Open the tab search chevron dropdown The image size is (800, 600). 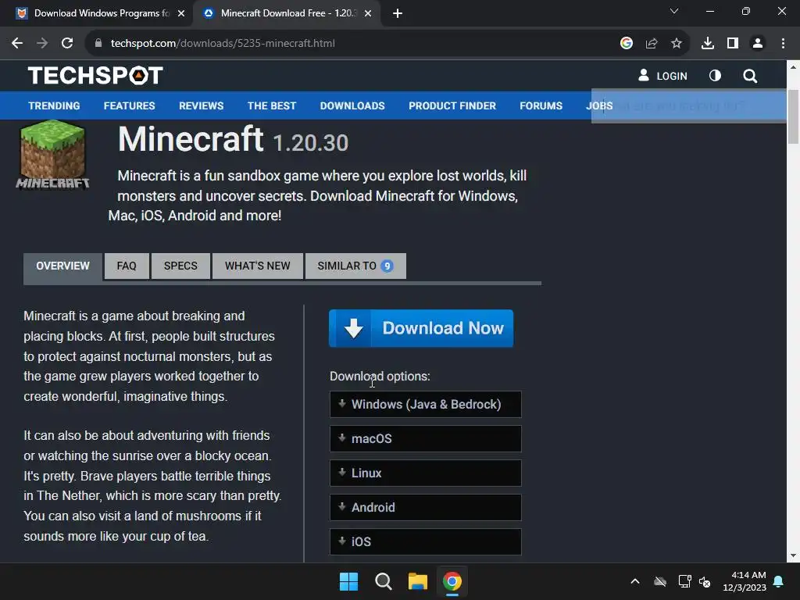tap(674, 11)
